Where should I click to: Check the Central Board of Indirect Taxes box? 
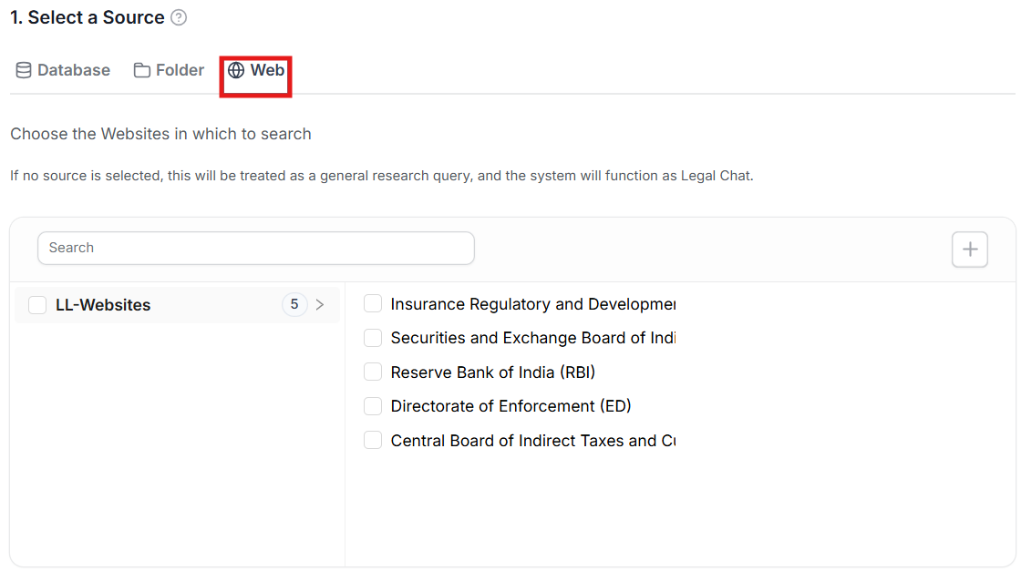[x=373, y=441]
